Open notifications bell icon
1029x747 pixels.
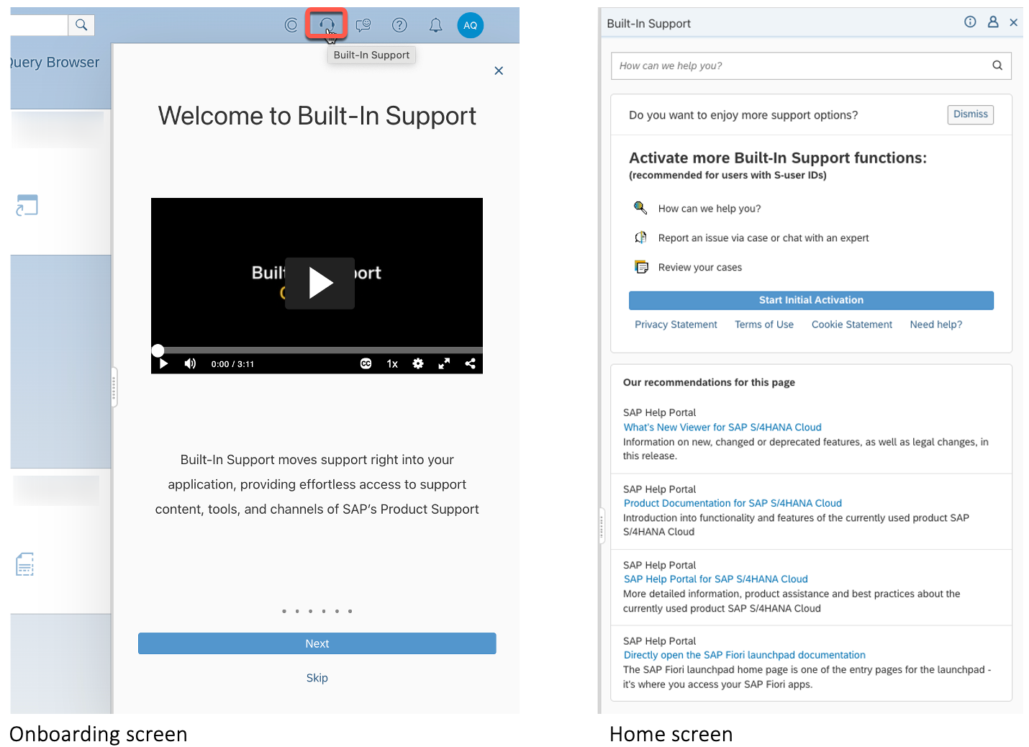[x=435, y=25]
